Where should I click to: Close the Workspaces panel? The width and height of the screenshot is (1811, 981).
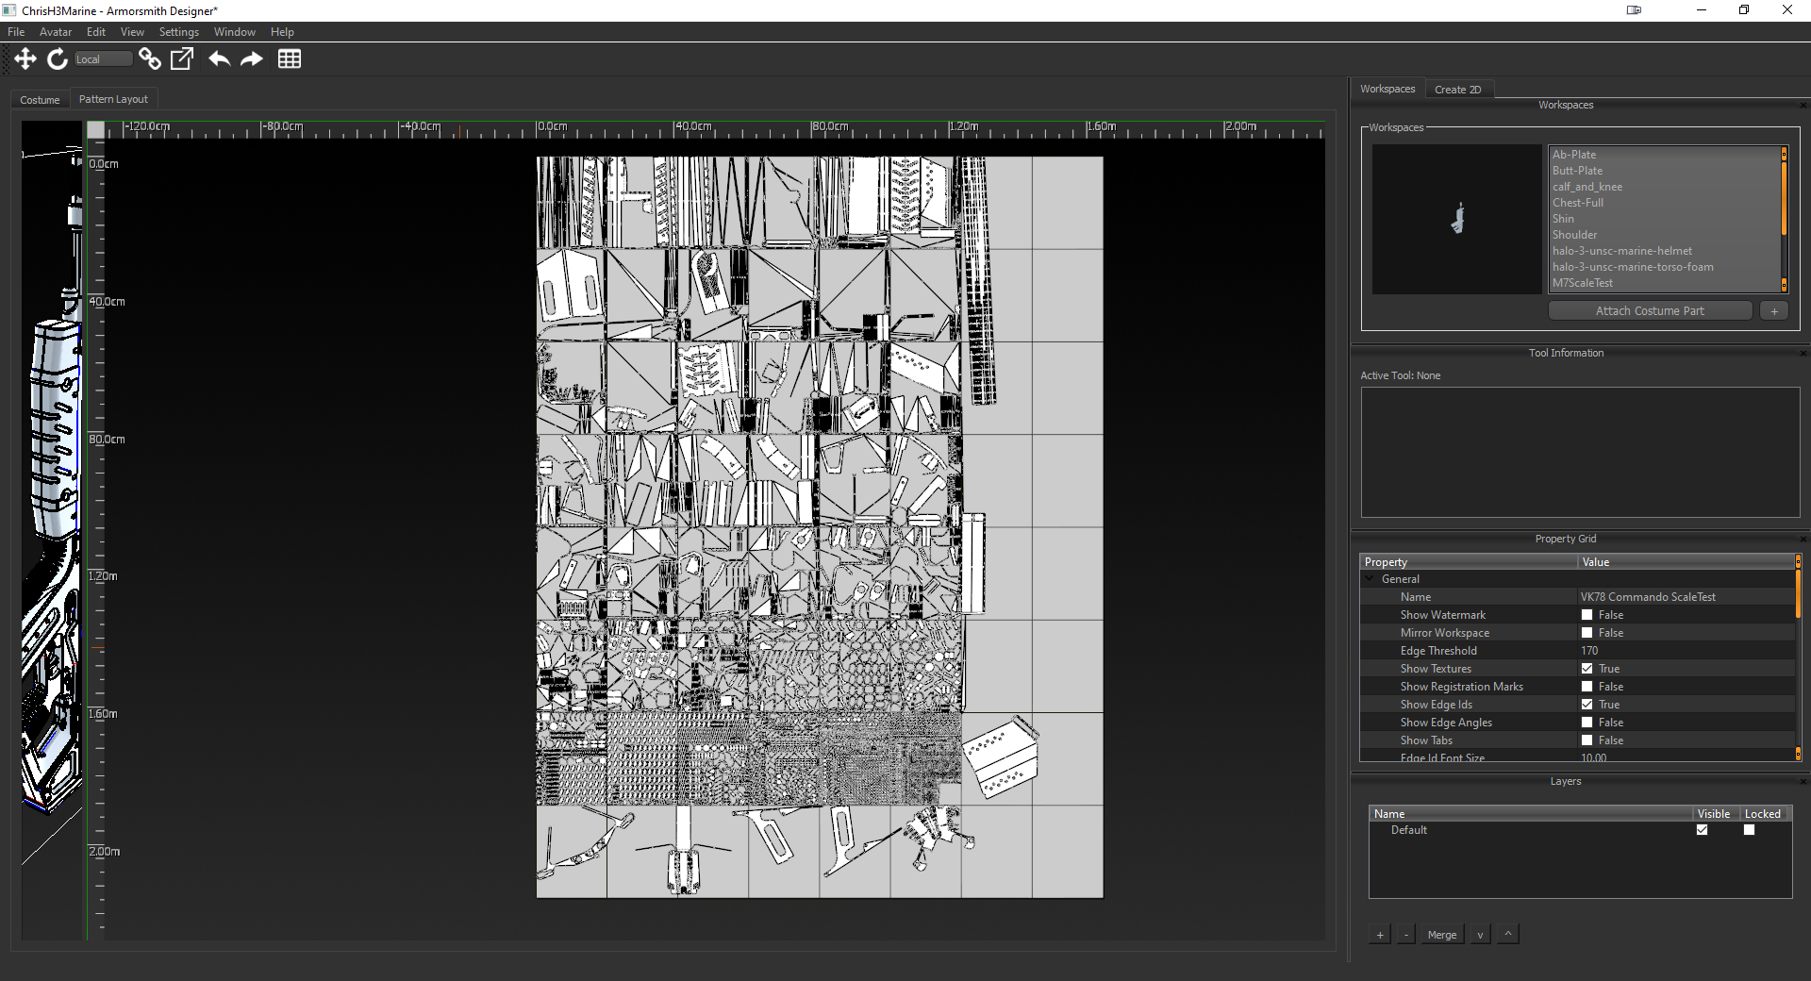(x=1803, y=106)
